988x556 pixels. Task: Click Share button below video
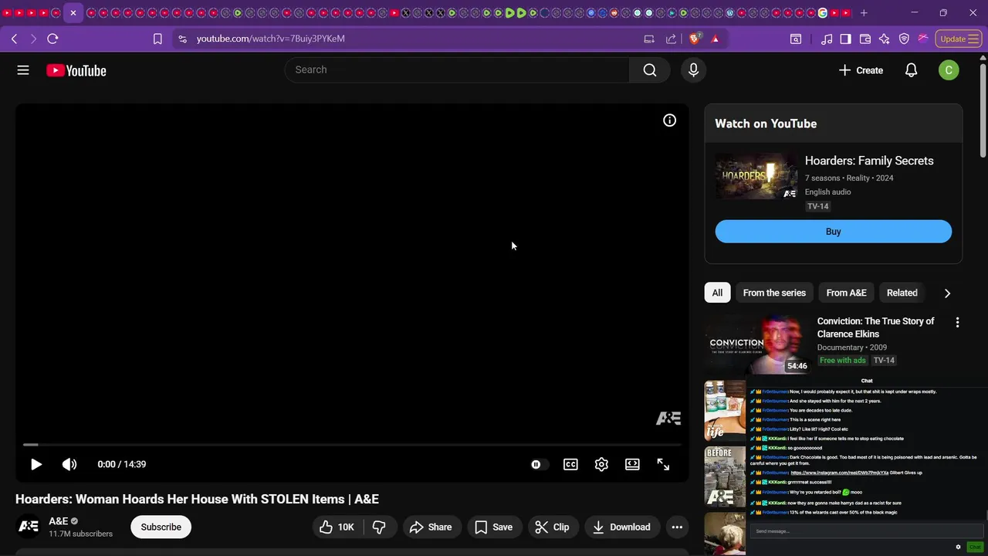tap(431, 527)
